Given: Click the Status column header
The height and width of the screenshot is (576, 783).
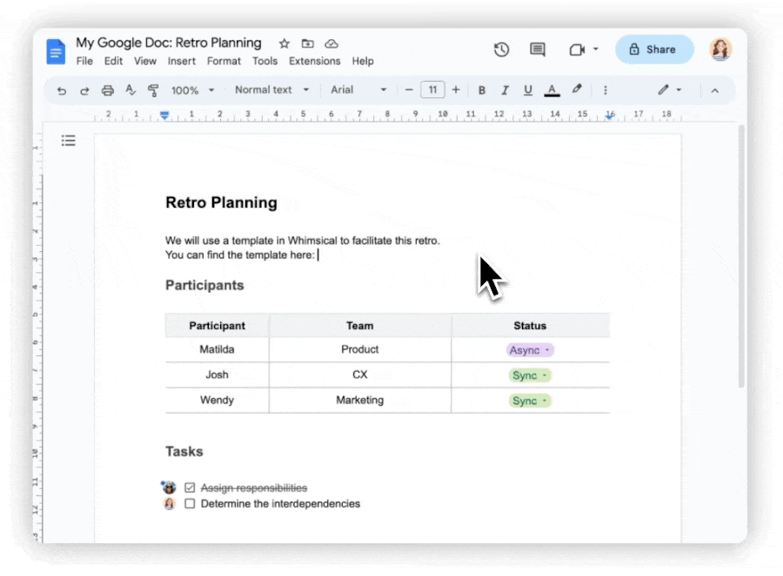Looking at the screenshot, I should (x=530, y=326).
